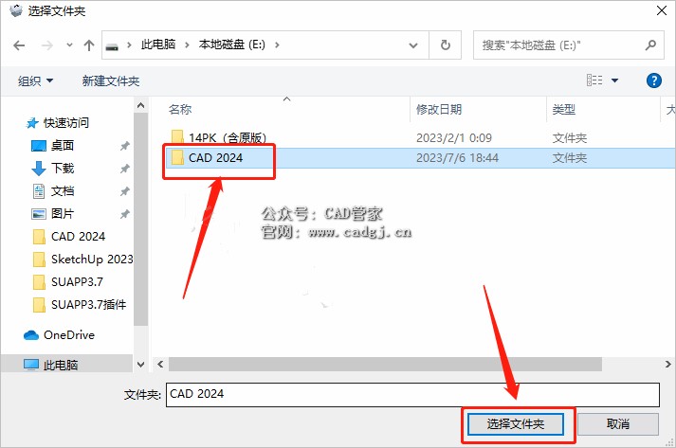This screenshot has width=676, height=448.
Task: Open 桌面 in the navigation pane
Action: pos(63,146)
